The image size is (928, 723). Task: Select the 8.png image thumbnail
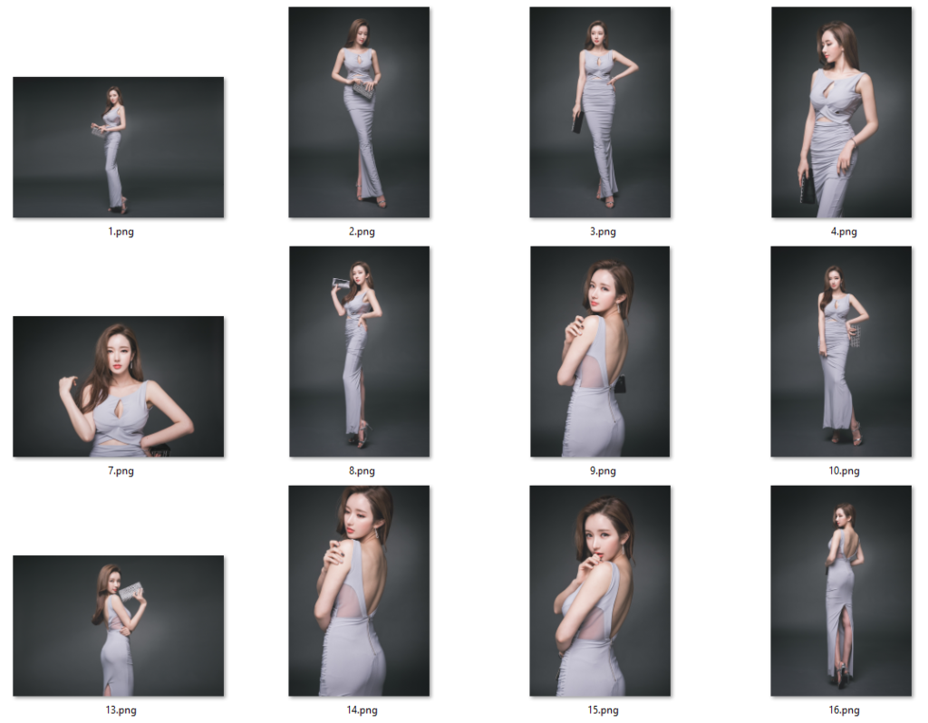click(x=359, y=352)
